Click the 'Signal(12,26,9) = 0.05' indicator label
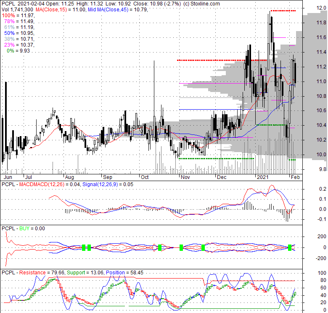 (108, 184)
